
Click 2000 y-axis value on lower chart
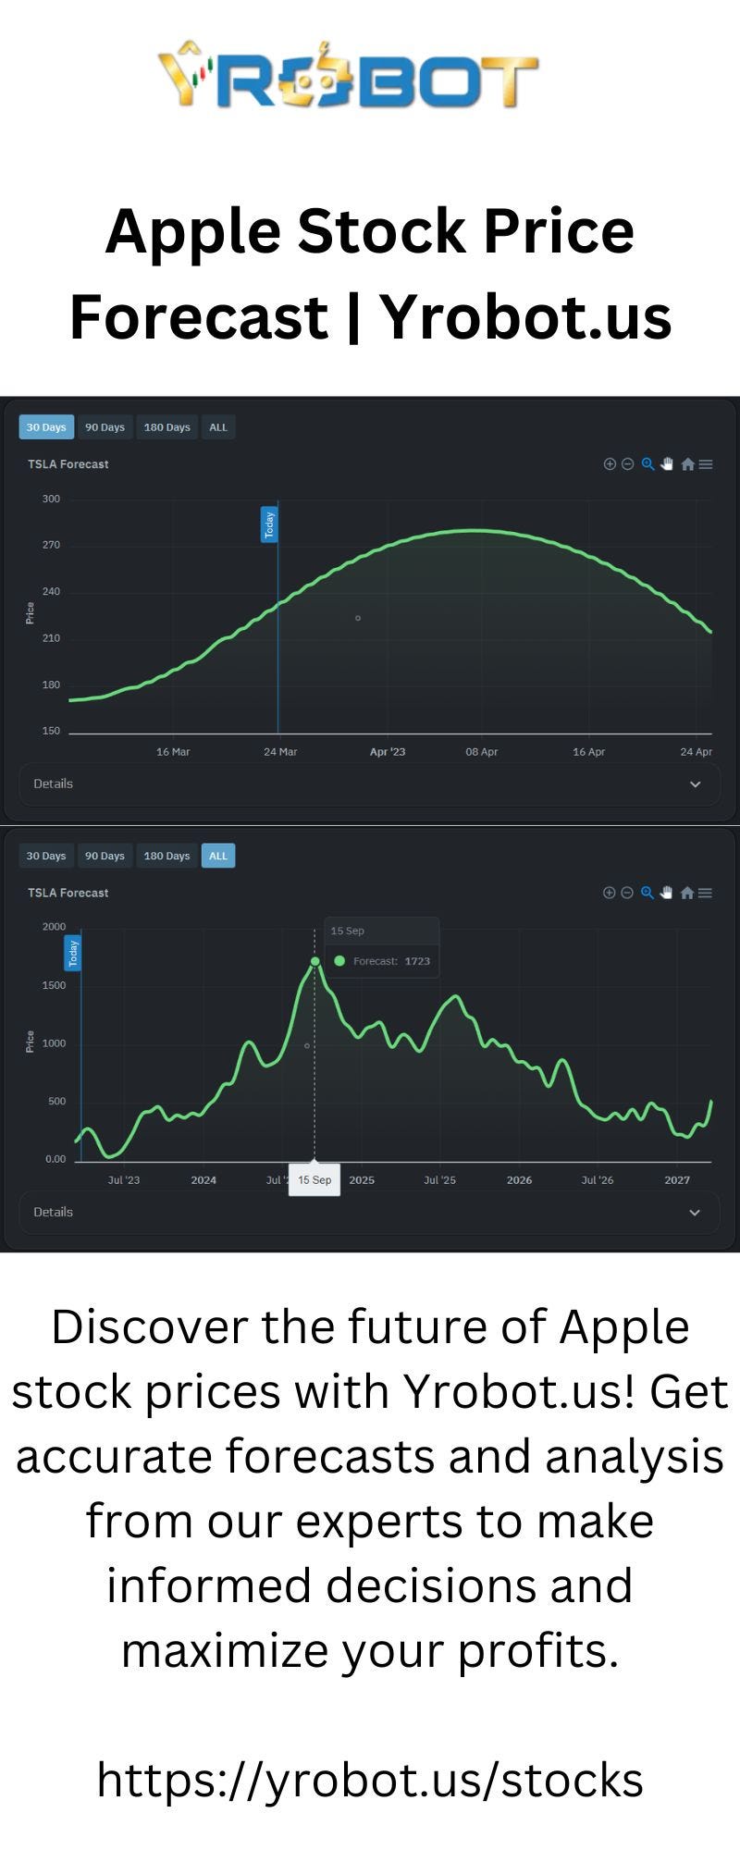point(55,927)
